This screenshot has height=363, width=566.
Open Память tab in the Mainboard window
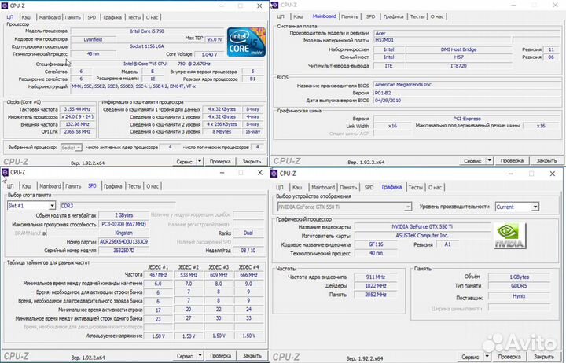[x=350, y=16]
